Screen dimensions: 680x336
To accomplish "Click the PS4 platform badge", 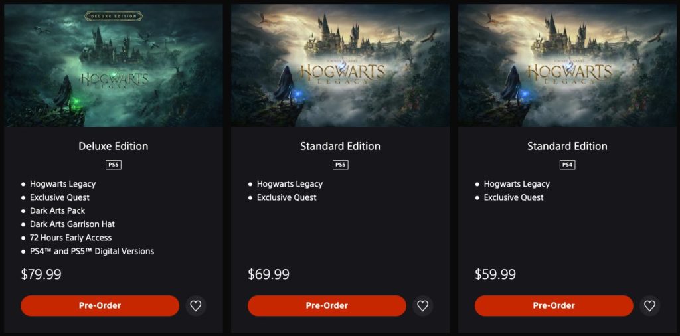I will 567,165.
